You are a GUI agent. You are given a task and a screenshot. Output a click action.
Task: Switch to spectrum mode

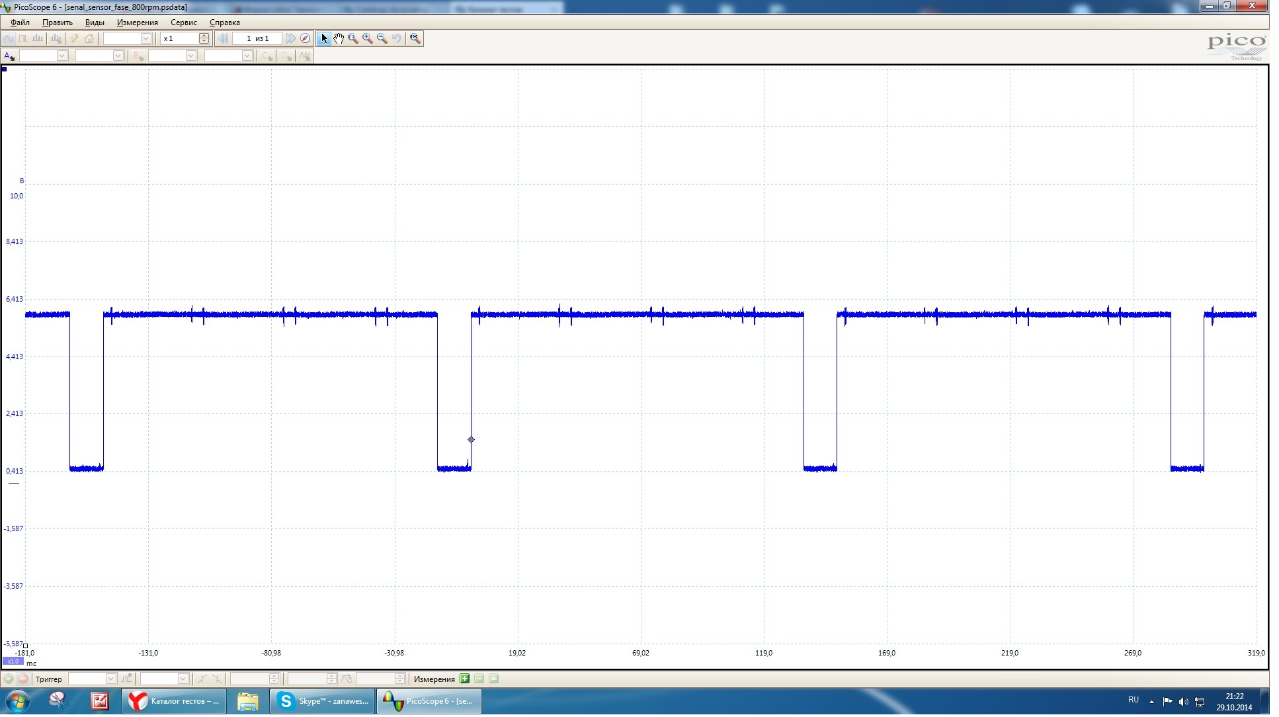pos(38,38)
